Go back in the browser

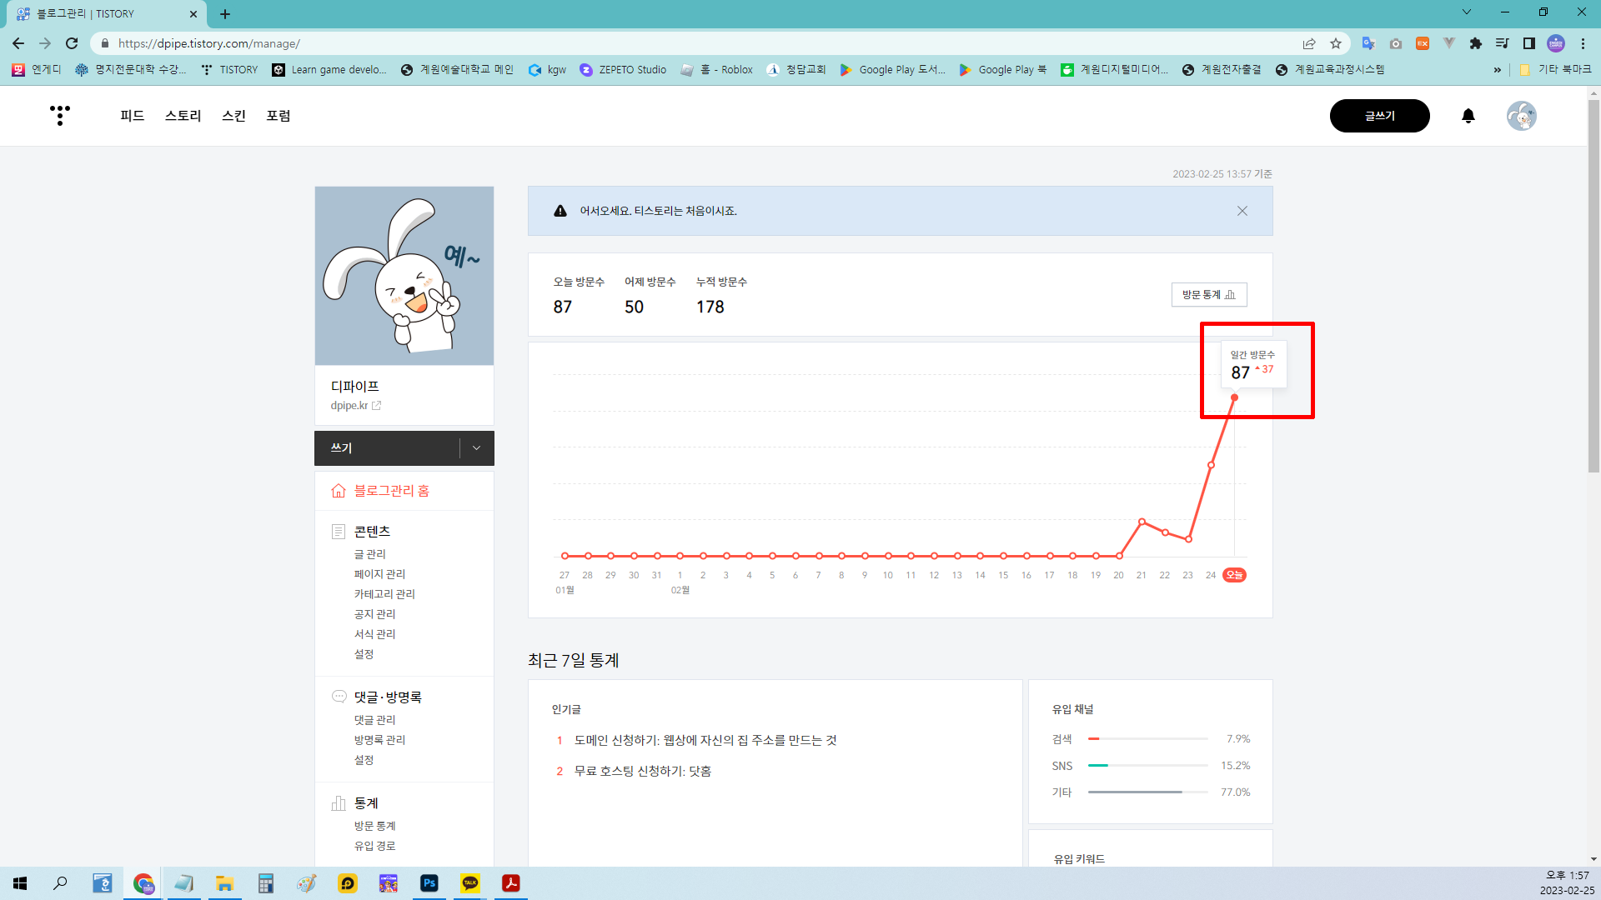click(18, 43)
